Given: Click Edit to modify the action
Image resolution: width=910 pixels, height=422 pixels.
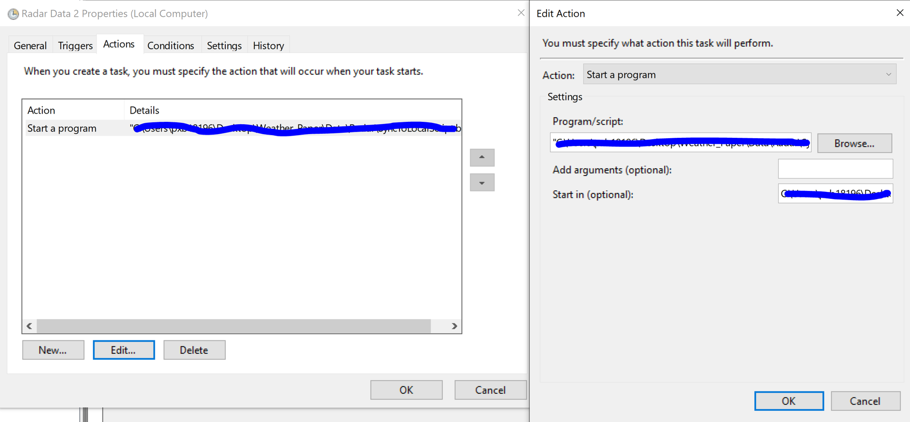Looking at the screenshot, I should pos(123,350).
